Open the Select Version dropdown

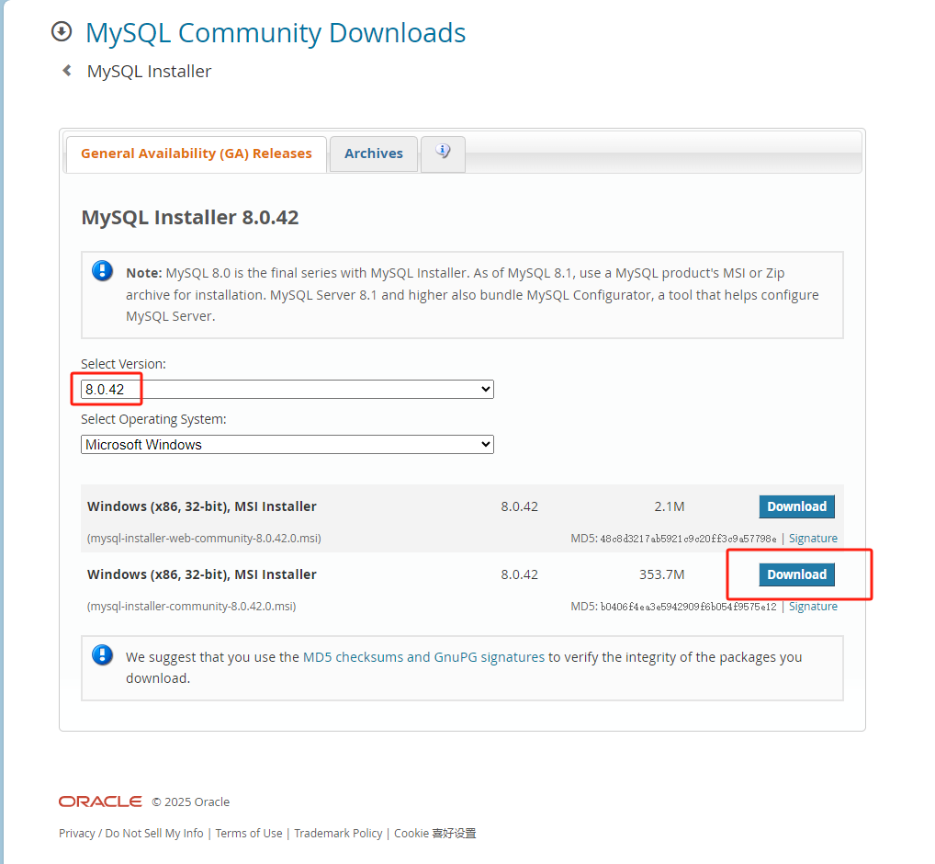(x=287, y=389)
